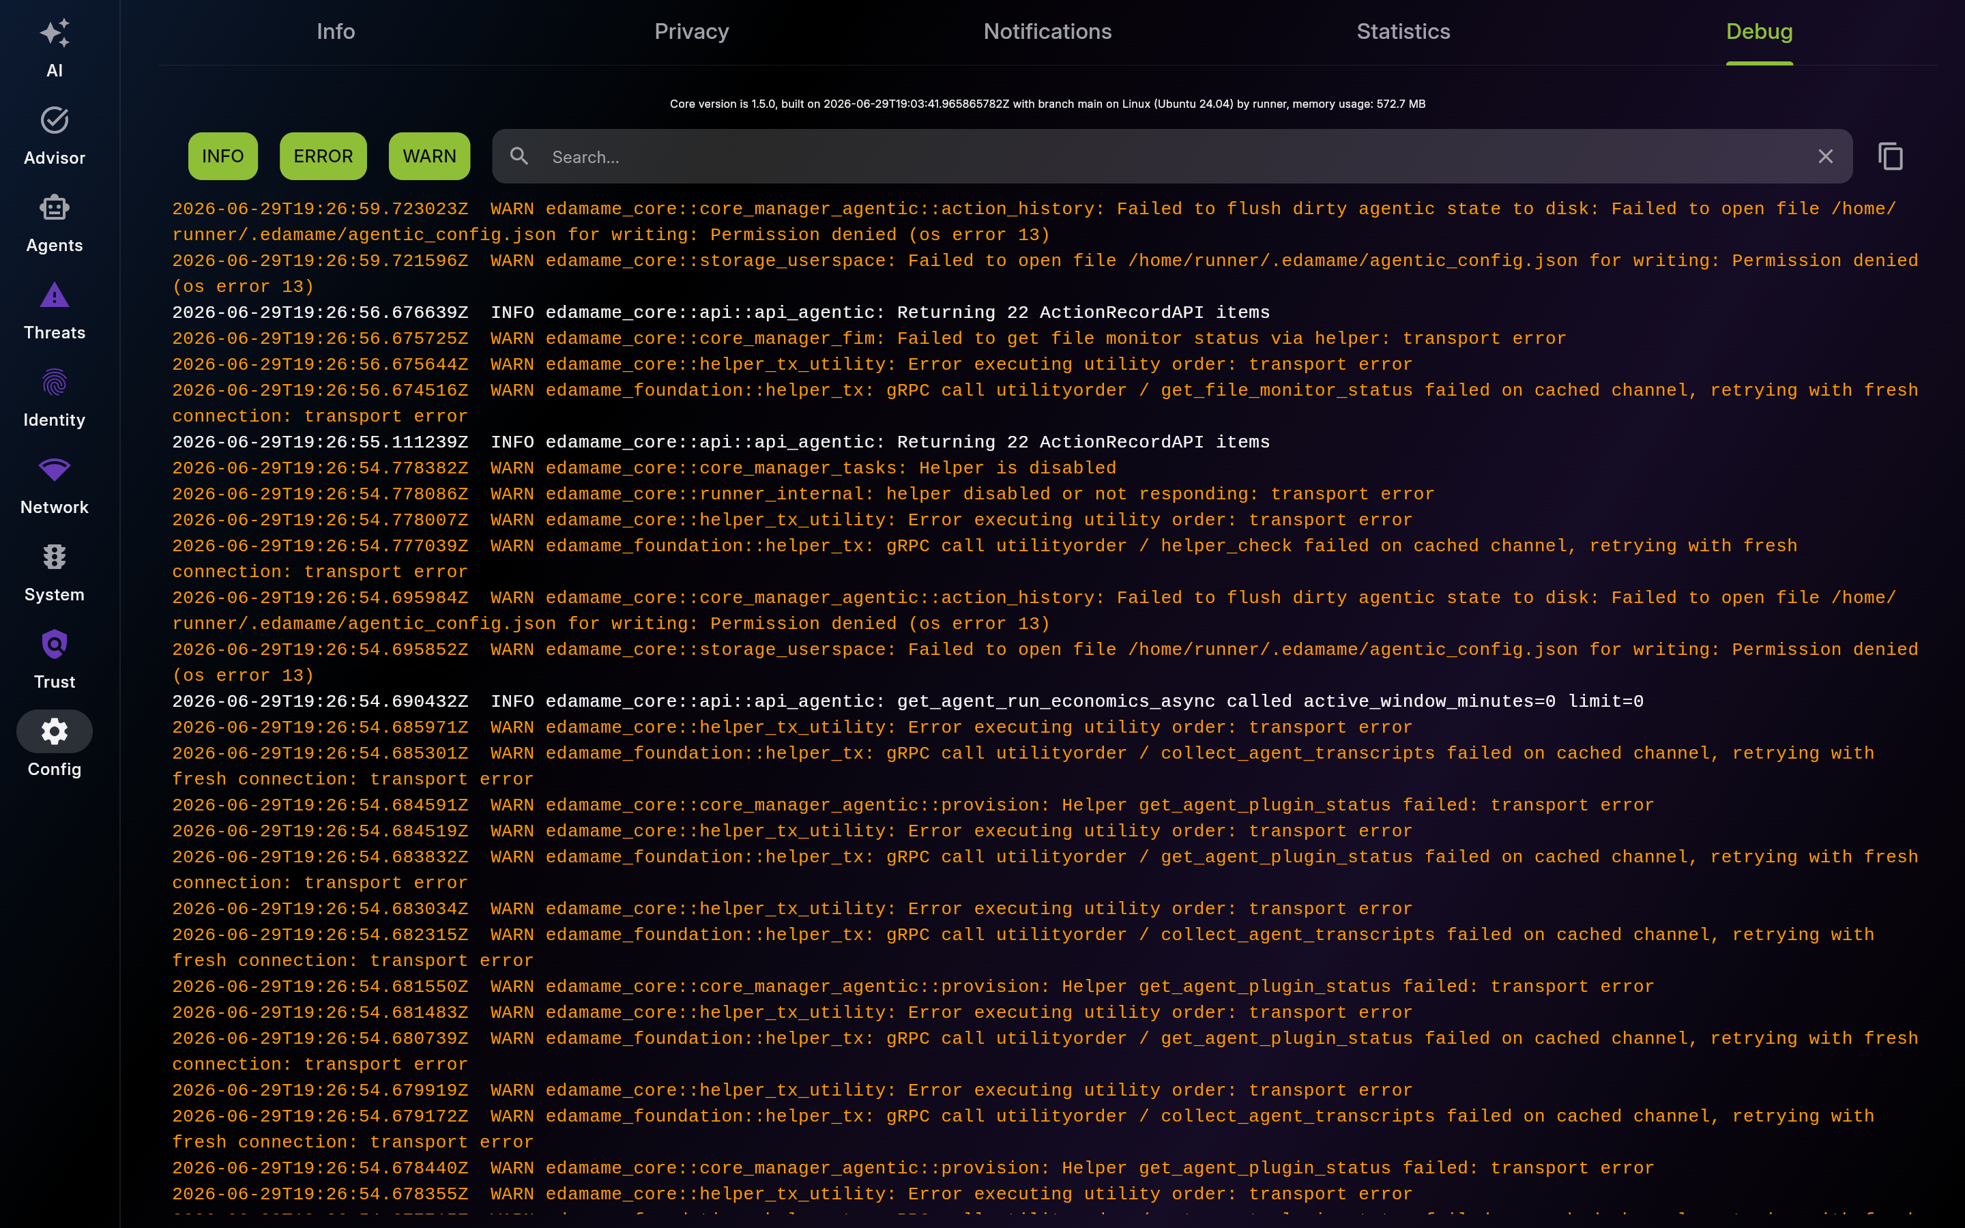Open the System traffic light icon

[55, 557]
